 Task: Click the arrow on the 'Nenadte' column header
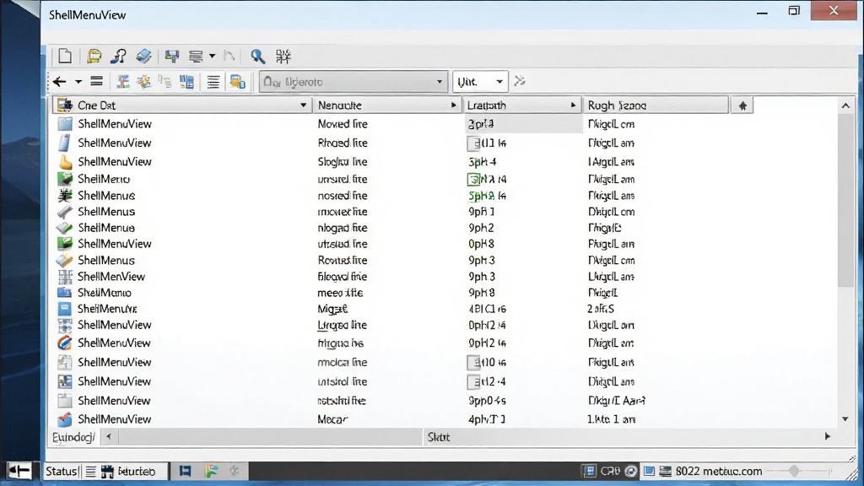click(453, 105)
